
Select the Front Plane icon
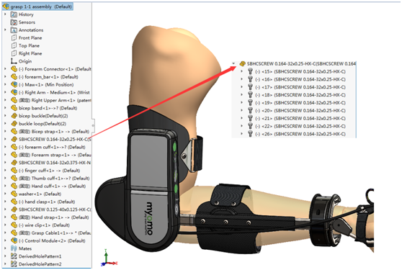pyautogui.click(x=14, y=38)
